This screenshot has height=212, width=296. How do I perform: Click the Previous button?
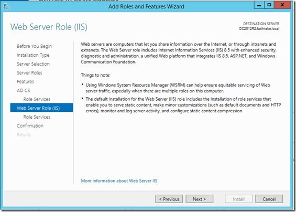point(169,199)
